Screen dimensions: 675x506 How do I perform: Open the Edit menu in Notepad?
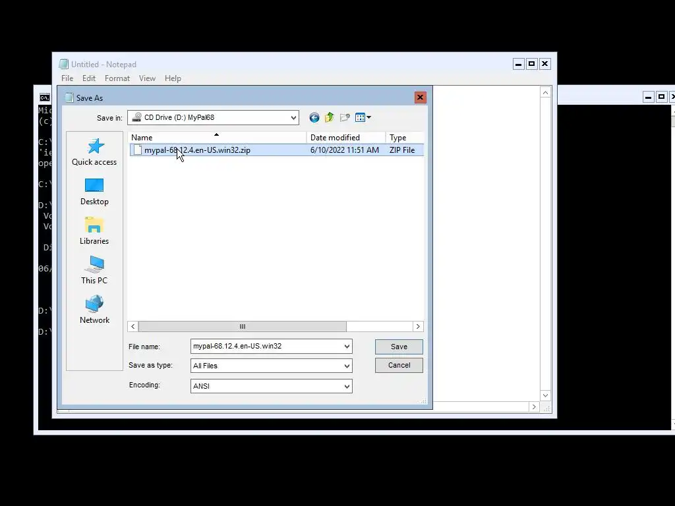pos(89,78)
